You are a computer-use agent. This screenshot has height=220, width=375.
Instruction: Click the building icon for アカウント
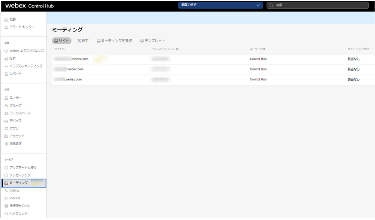pyautogui.click(x=6, y=136)
